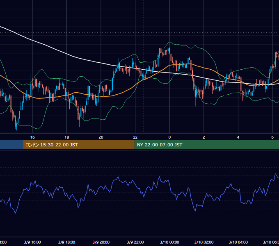The image size is (279, 246).
Task: Click the hour label 0 on the price chart axis
Action: 169,137
